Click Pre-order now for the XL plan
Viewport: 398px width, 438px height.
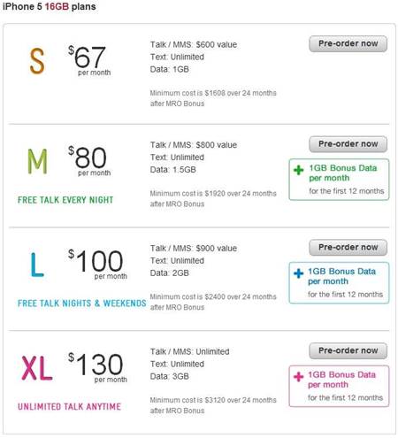pos(348,350)
